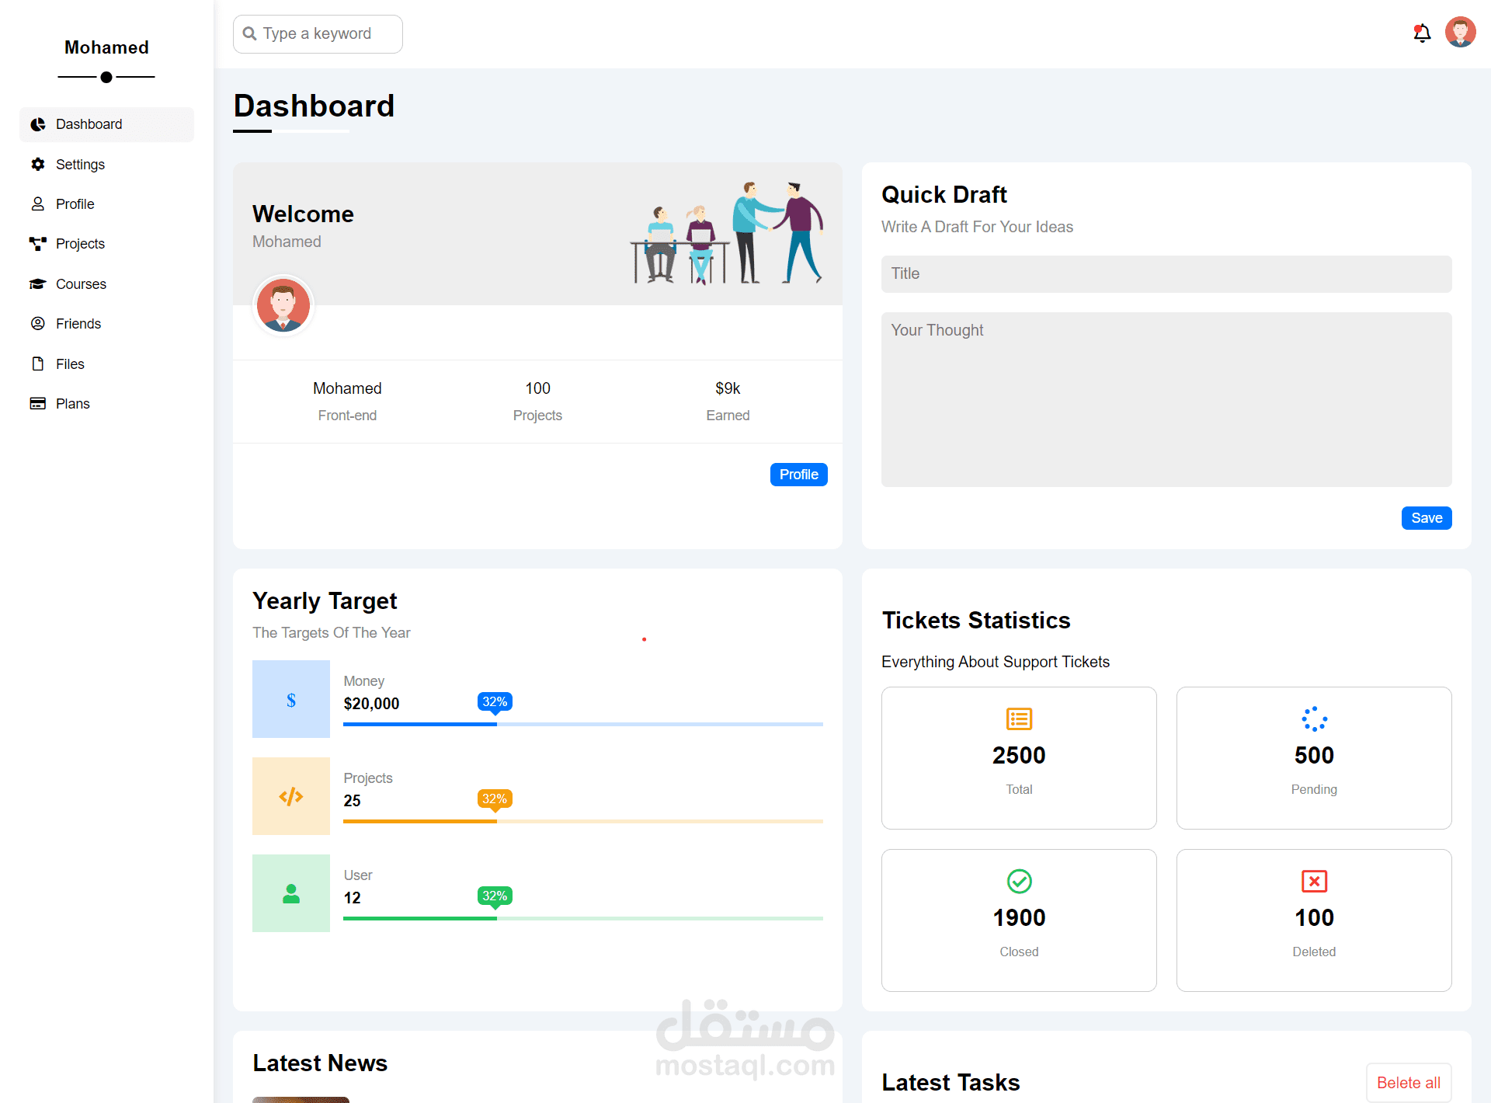The image size is (1491, 1103).
Task: Click the Title input field in Quick Draft
Action: point(1166,273)
